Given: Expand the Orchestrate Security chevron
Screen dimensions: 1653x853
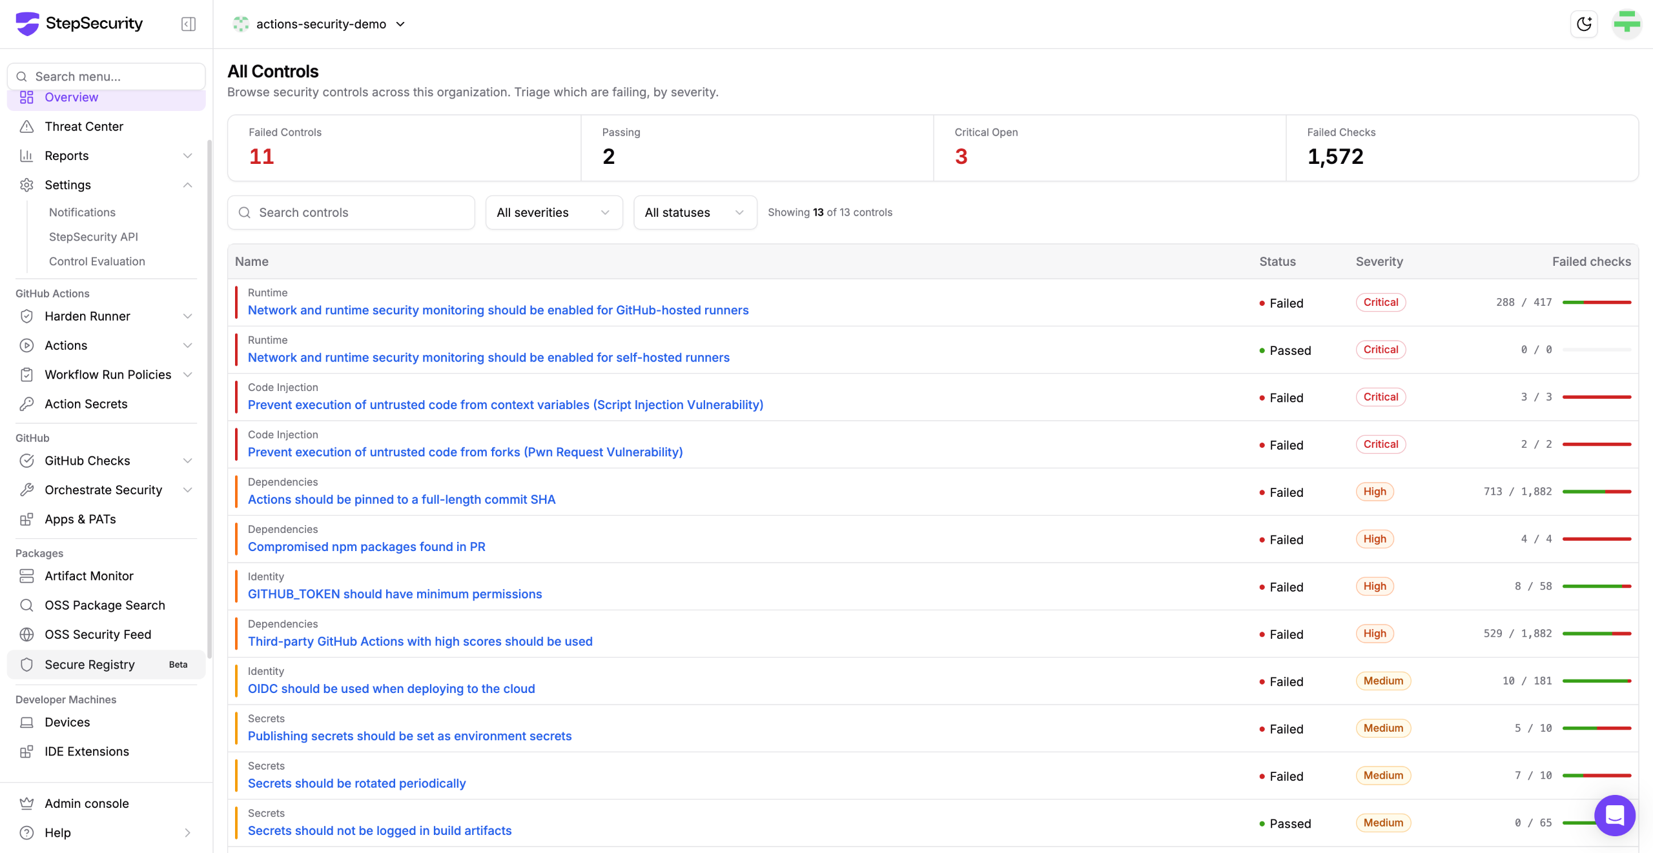Looking at the screenshot, I should 188,490.
